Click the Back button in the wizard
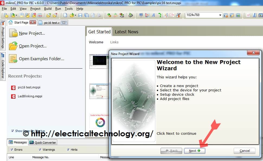The image size is (263, 161). pos(171,151)
